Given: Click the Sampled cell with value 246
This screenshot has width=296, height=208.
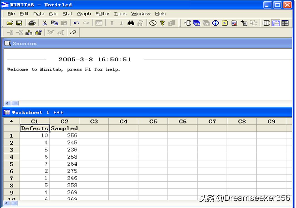Looking at the screenshot, I should tap(64, 178).
